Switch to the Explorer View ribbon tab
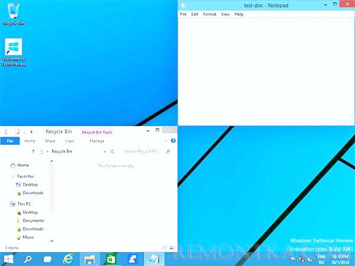The height and width of the screenshot is (266, 355). pyautogui.click(x=69, y=141)
